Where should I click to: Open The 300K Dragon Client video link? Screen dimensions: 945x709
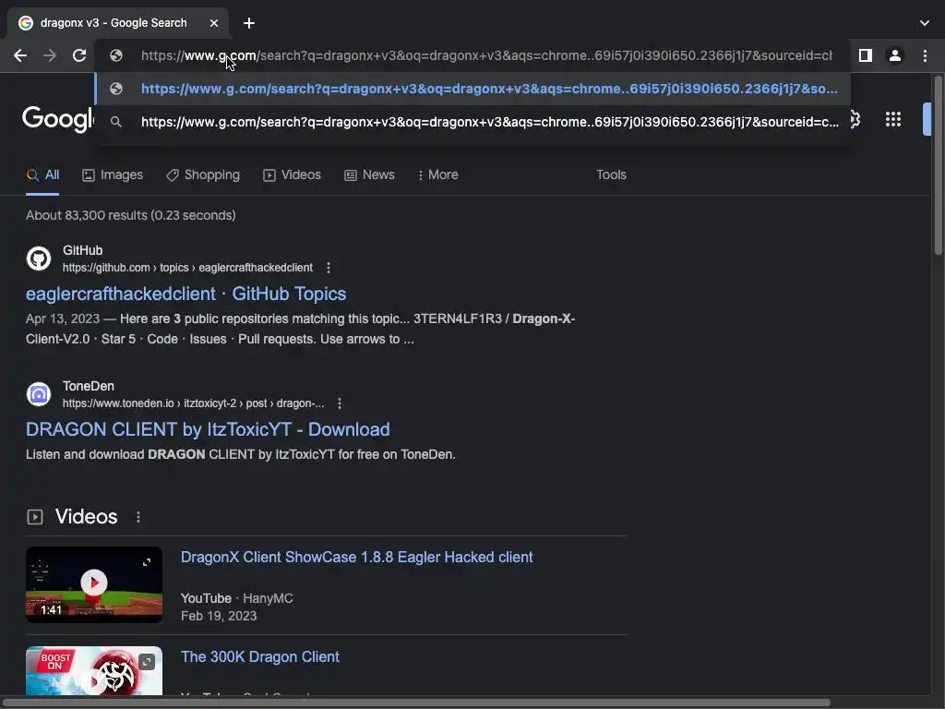[259, 656]
